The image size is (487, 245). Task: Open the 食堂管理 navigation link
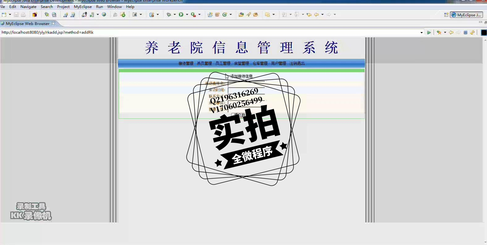(241, 63)
